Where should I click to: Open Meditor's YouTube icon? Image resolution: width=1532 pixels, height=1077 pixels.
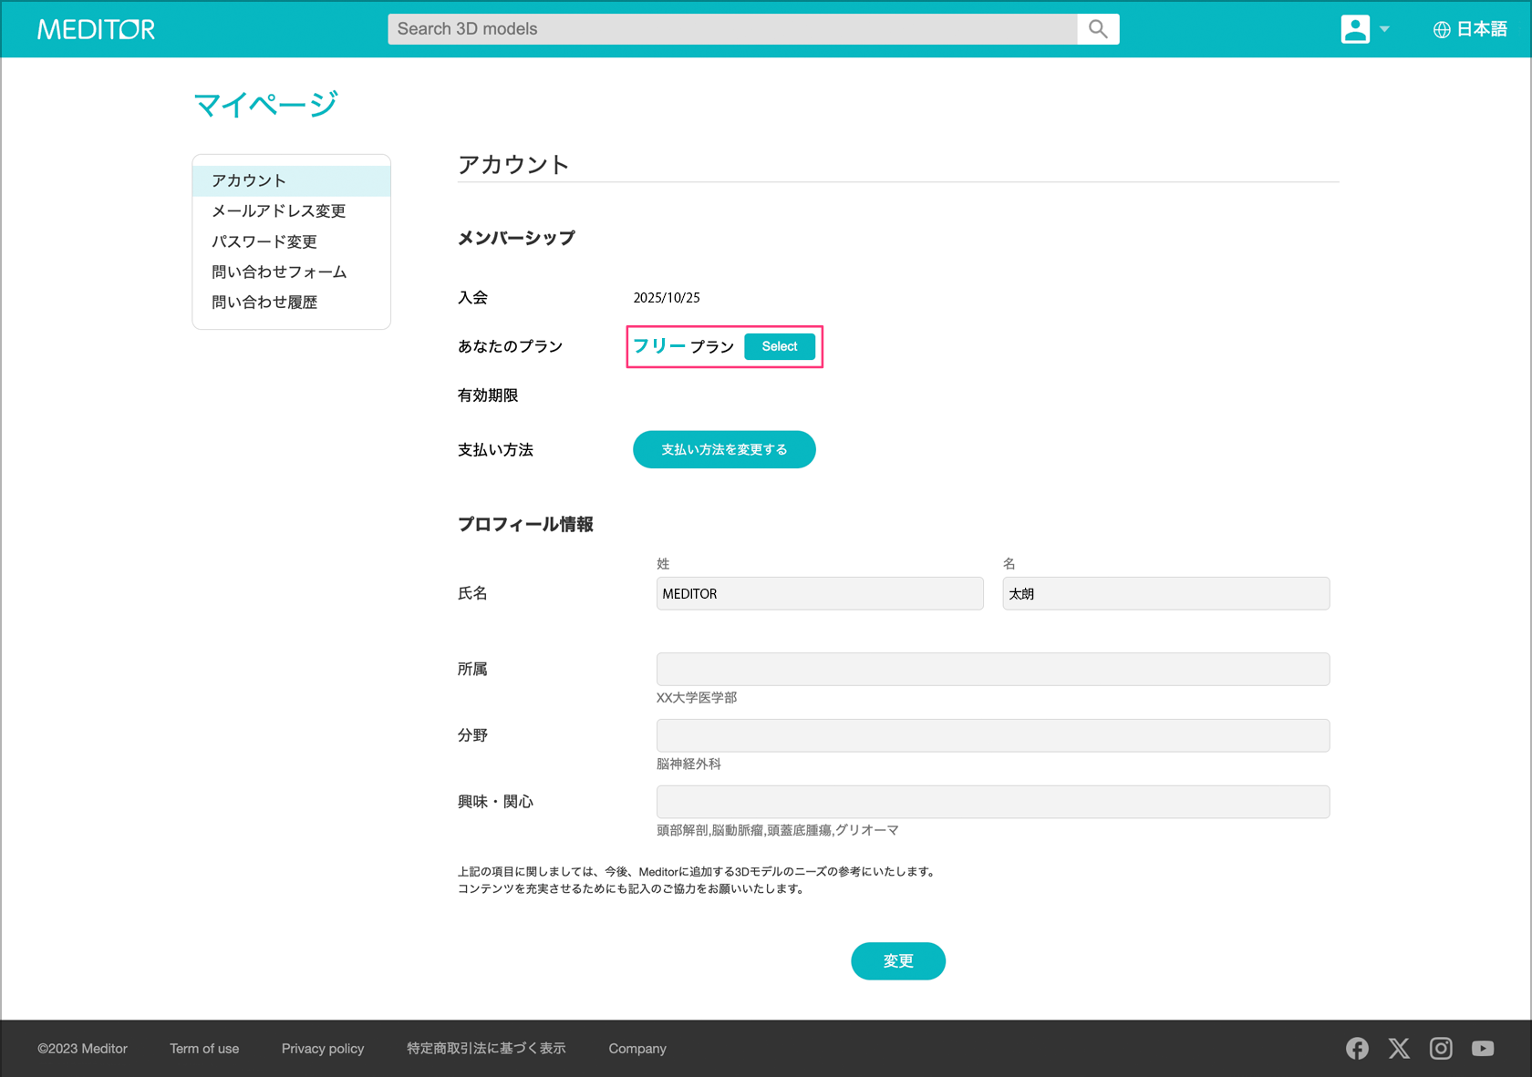coord(1483,1049)
